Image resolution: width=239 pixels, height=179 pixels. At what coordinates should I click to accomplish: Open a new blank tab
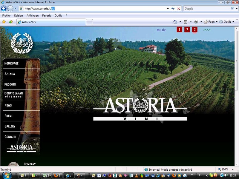coord(89,22)
